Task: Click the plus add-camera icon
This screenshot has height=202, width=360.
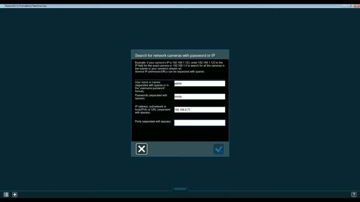Action: 15,195
